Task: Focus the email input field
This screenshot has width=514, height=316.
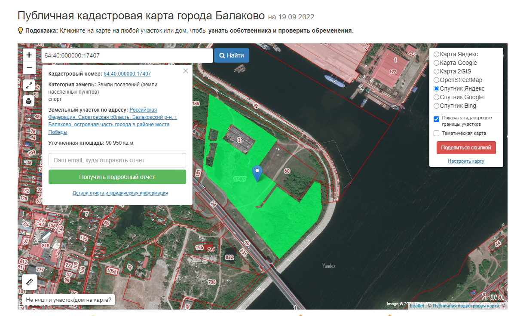Action: (x=117, y=160)
